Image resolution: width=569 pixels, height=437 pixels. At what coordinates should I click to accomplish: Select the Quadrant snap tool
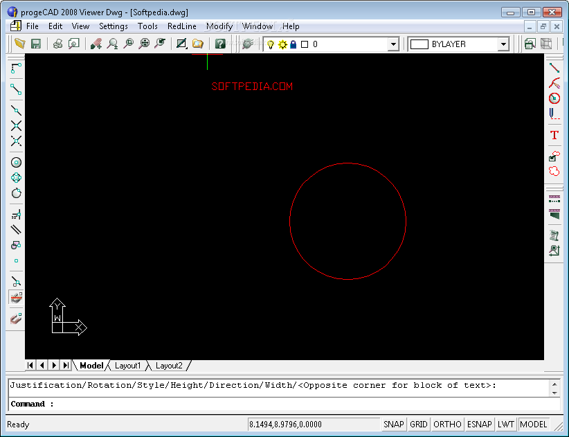pyautogui.click(x=16, y=178)
